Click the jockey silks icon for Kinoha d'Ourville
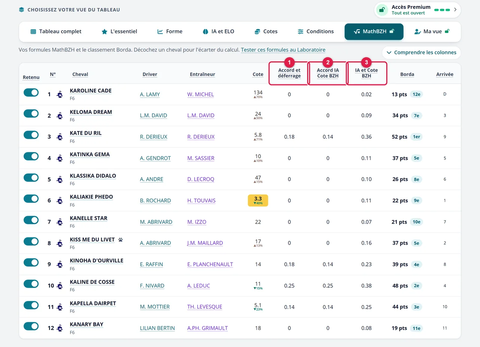The image size is (480, 347). click(60, 264)
